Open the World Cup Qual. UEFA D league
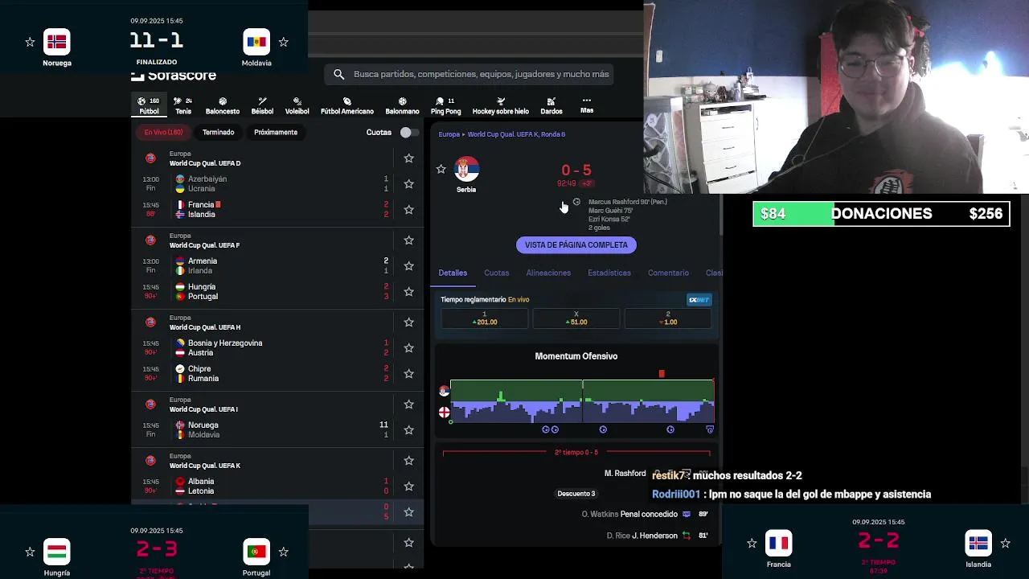Image resolution: width=1029 pixels, height=579 pixels. tap(204, 163)
